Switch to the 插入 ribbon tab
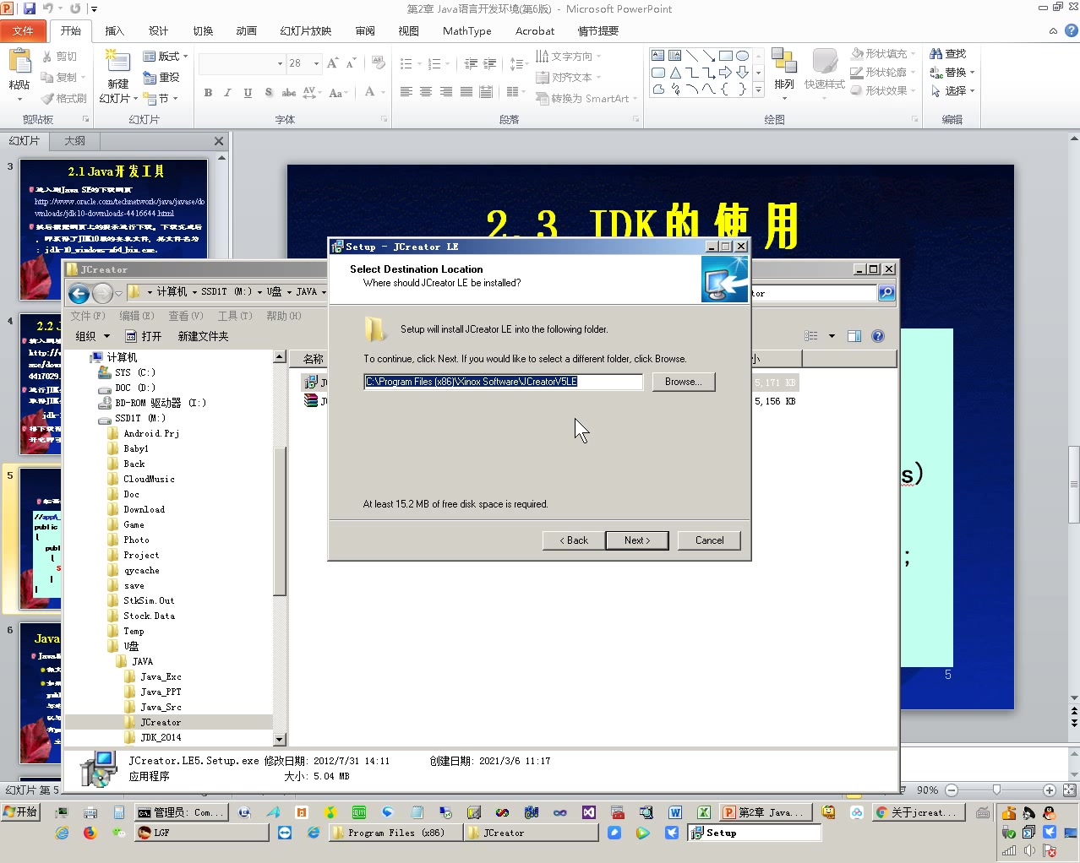The width and height of the screenshot is (1080, 863). (x=115, y=30)
